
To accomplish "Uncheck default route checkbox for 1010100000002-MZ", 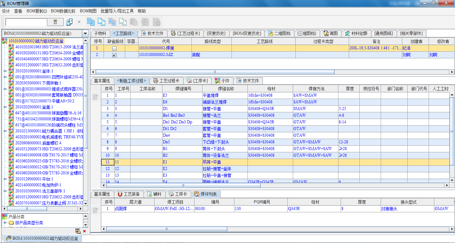I will [x=114, y=55].
